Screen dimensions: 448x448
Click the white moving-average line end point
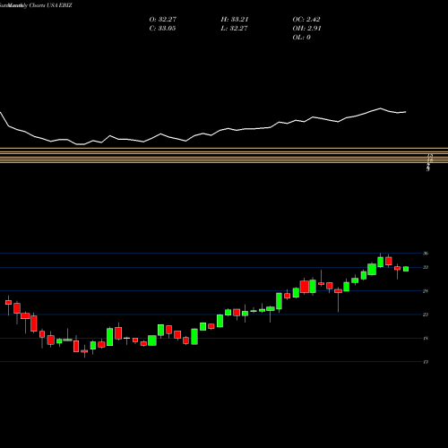[x=406, y=112]
